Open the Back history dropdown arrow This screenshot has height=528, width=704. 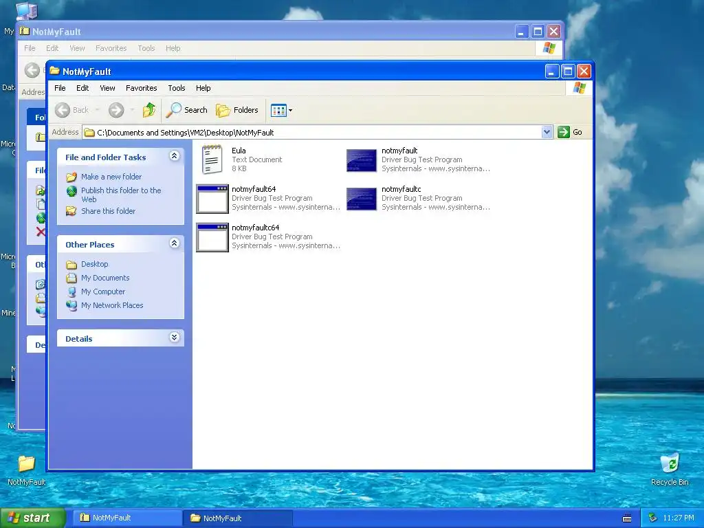point(97,110)
